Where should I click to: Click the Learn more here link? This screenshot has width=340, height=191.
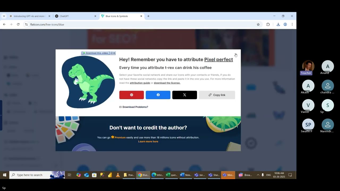click(148, 142)
